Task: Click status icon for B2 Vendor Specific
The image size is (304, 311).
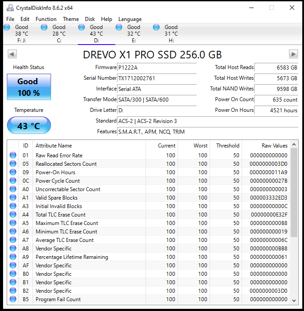Action: click(13, 291)
